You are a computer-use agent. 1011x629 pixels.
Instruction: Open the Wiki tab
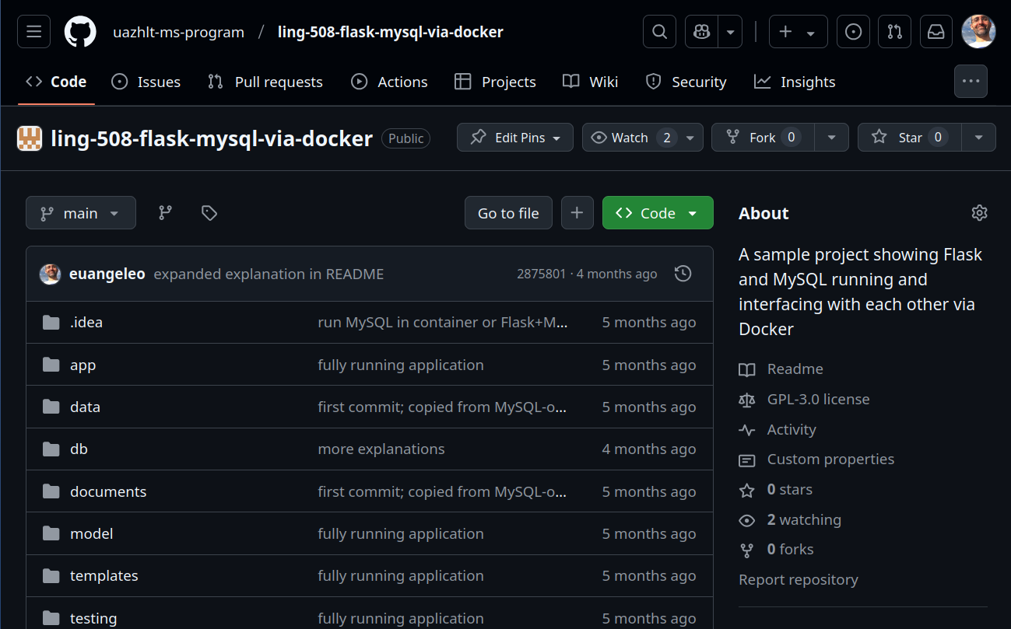point(591,82)
